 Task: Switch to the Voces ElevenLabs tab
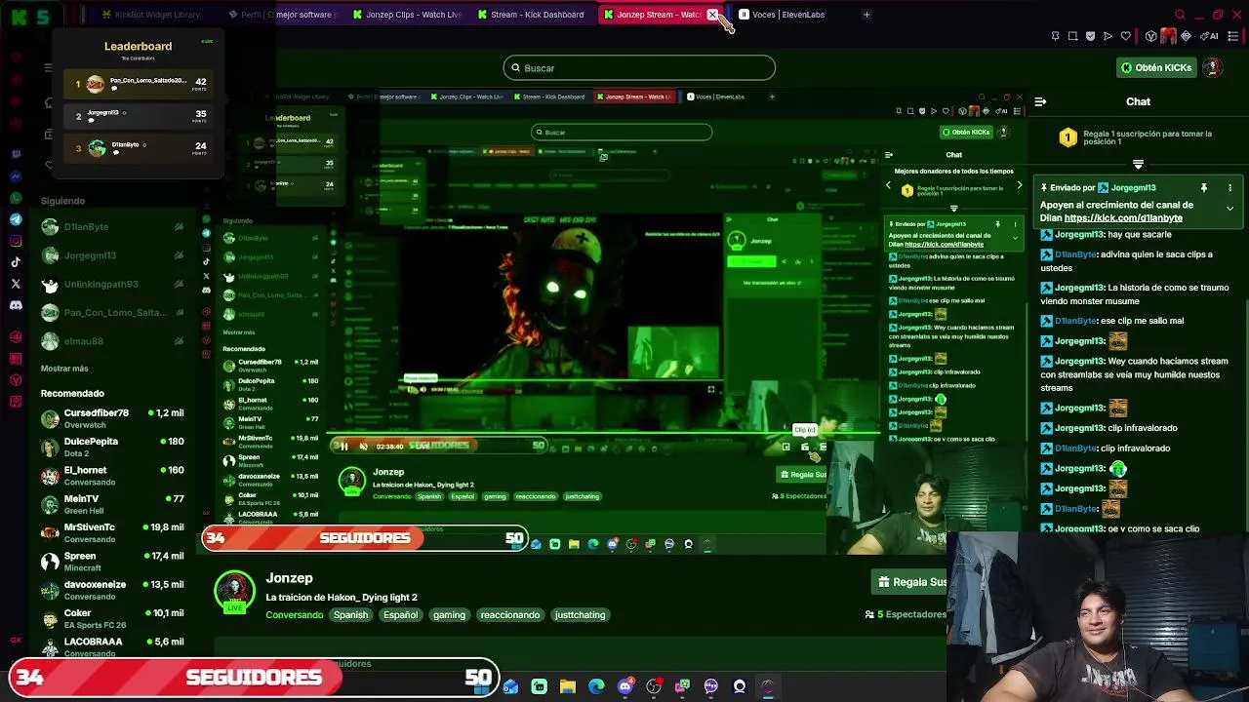[783, 15]
